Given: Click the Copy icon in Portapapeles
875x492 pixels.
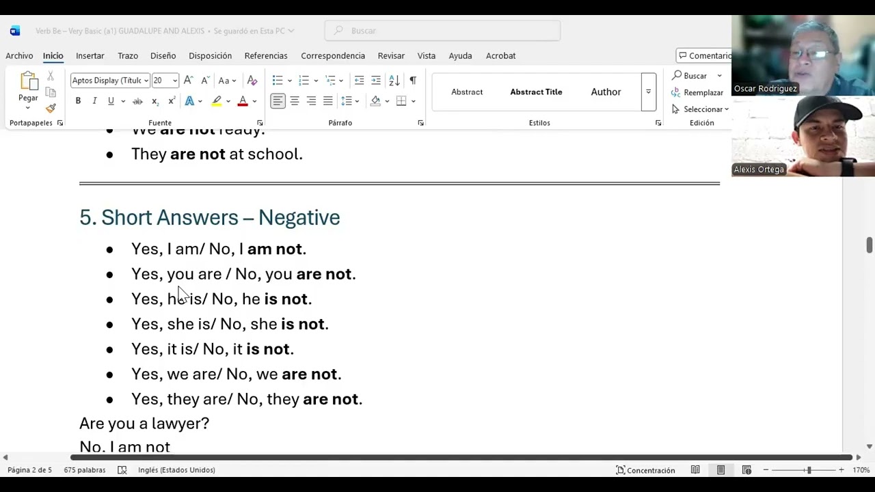Looking at the screenshot, I should coord(51,92).
